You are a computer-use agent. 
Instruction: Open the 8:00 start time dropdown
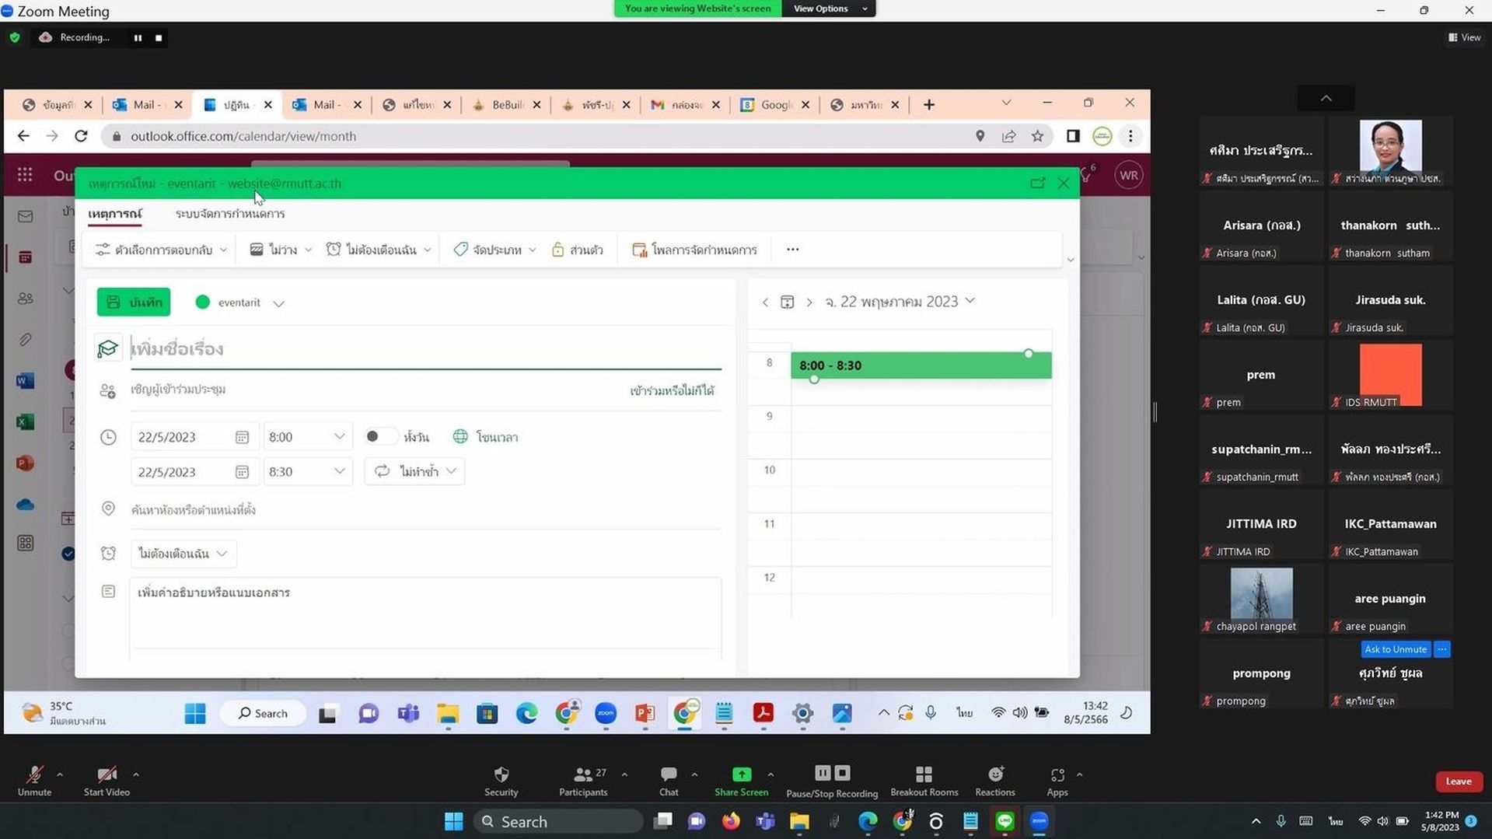tap(307, 437)
